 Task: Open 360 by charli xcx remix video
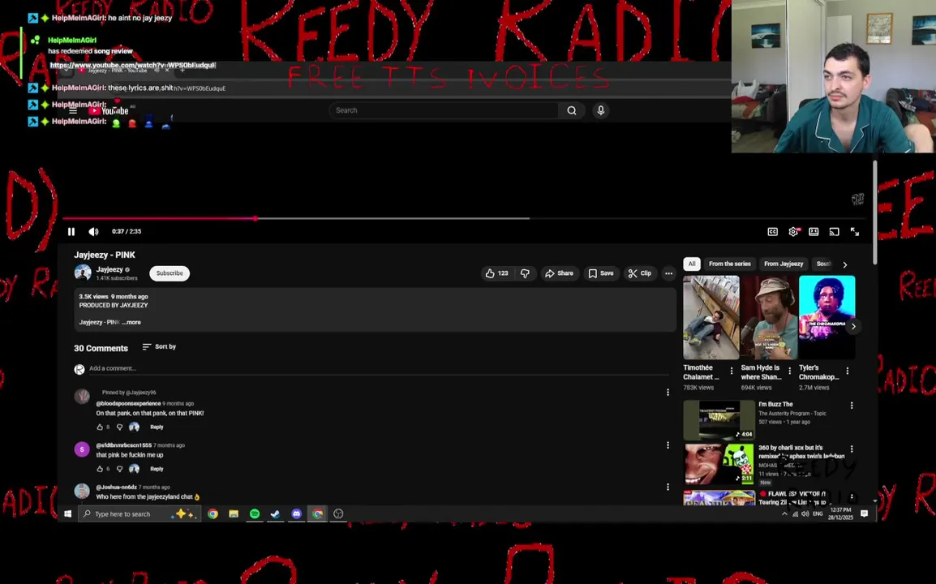click(x=719, y=463)
